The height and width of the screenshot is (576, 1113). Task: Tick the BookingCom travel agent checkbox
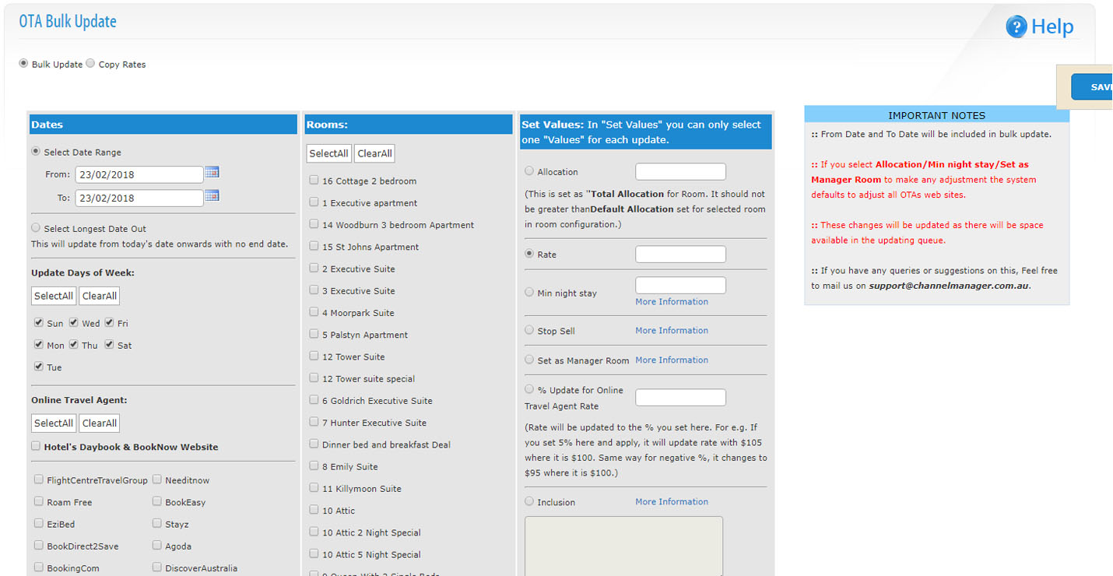(x=39, y=567)
